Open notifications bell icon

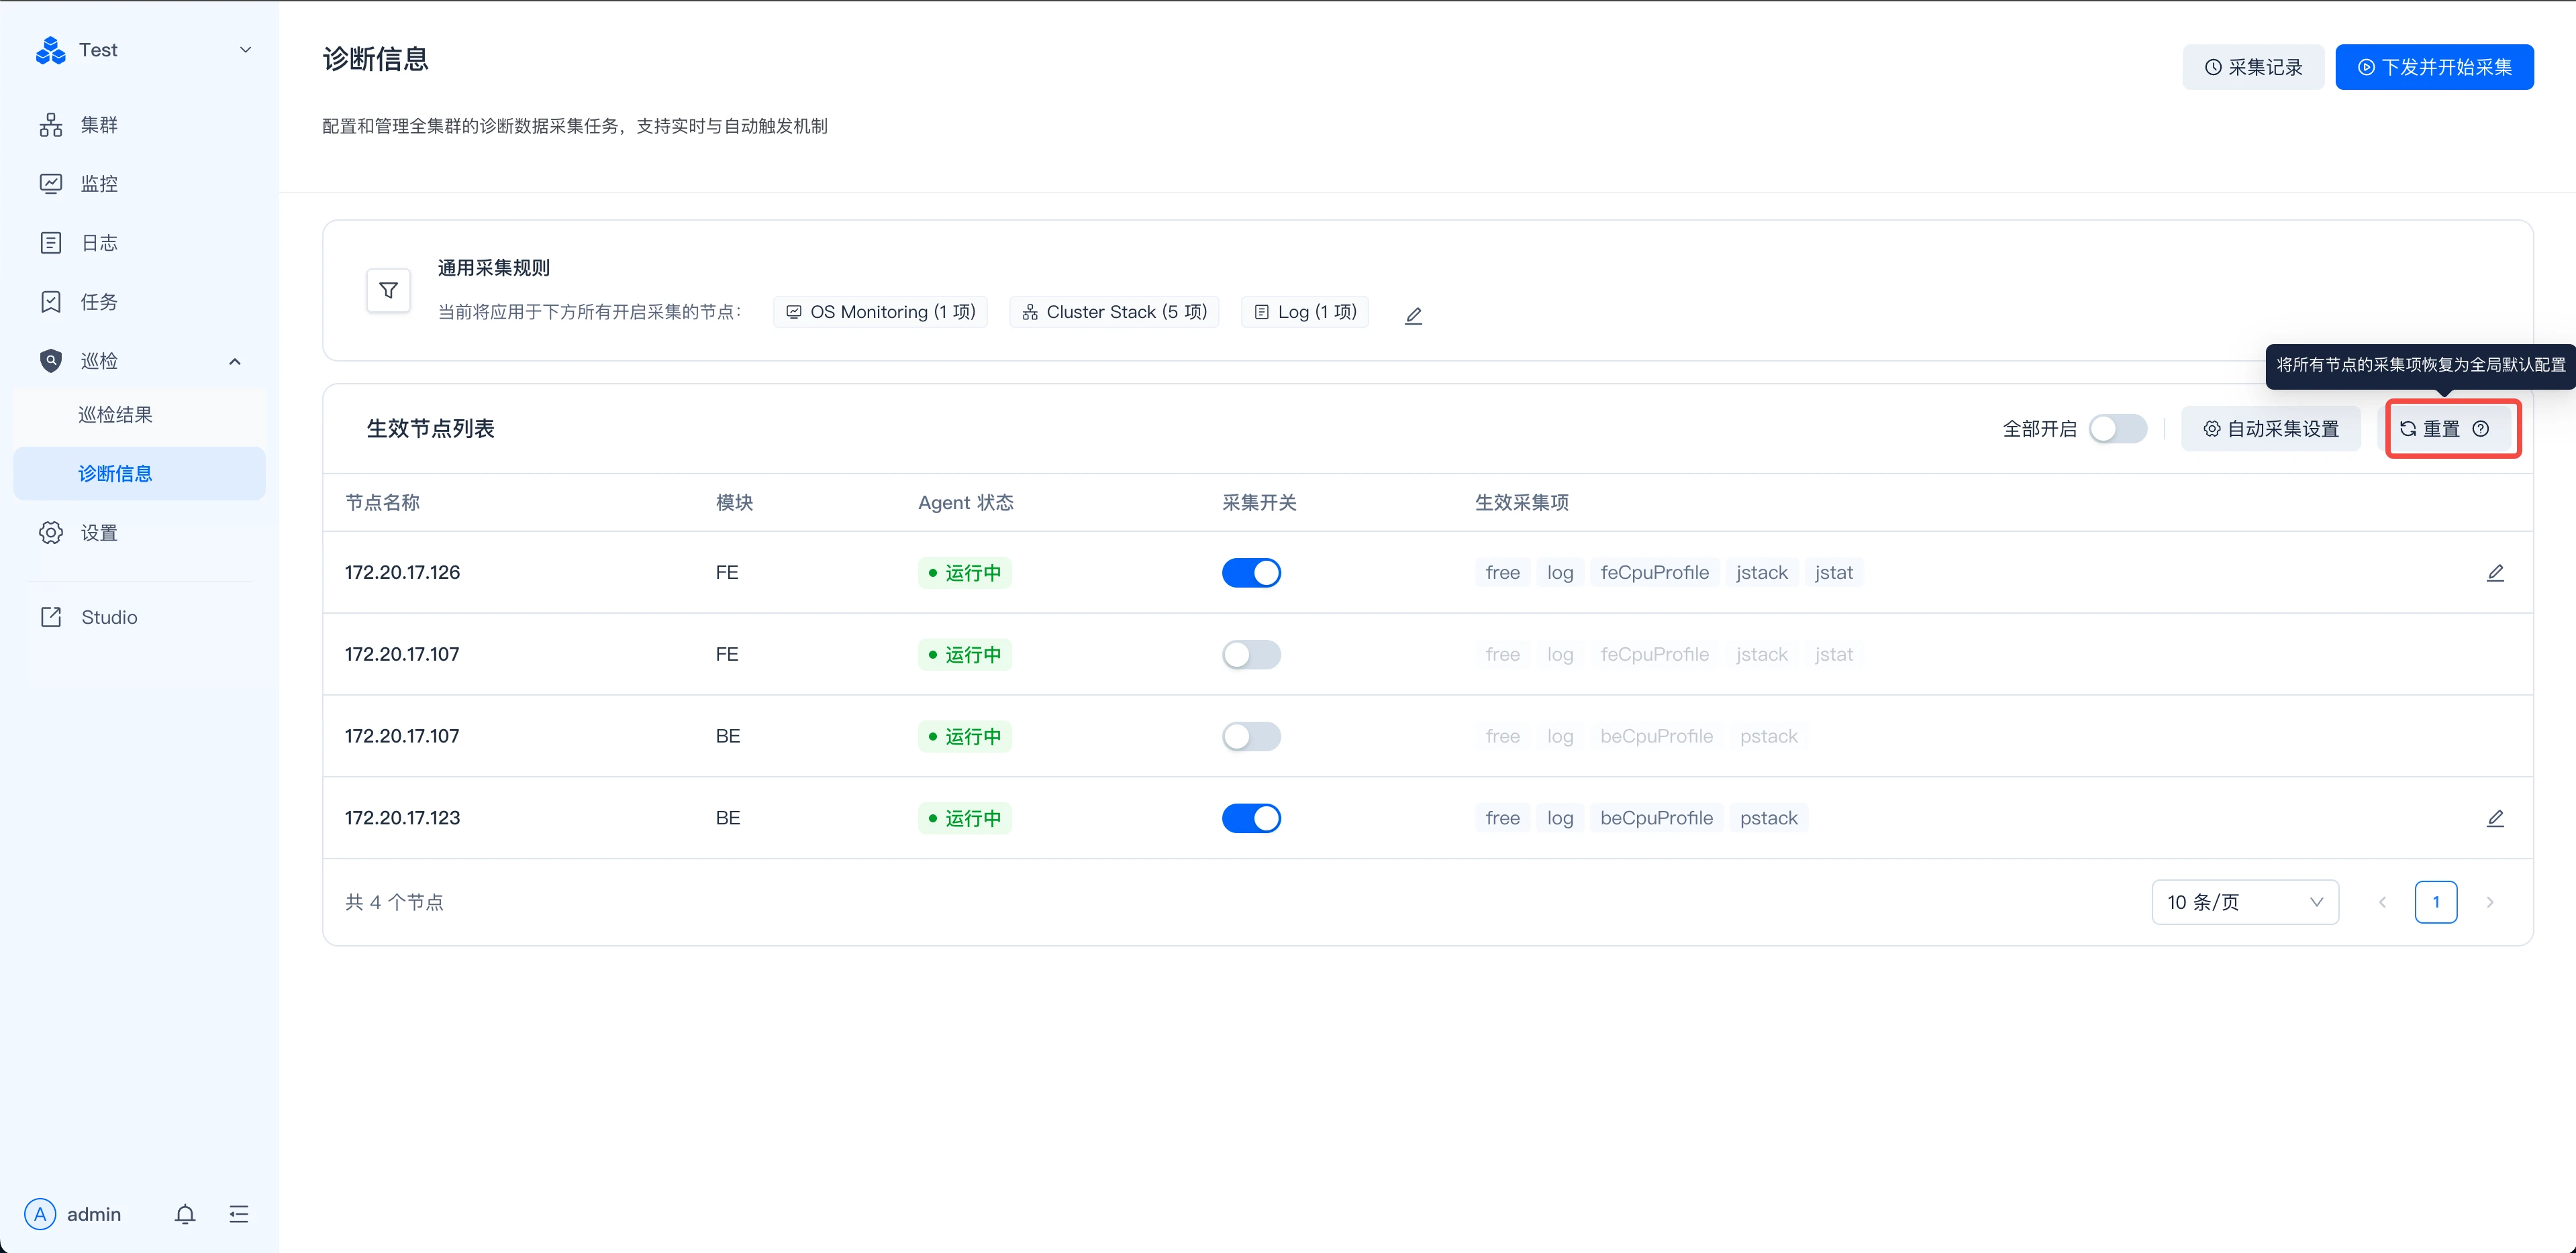(x=185, y=1214)
